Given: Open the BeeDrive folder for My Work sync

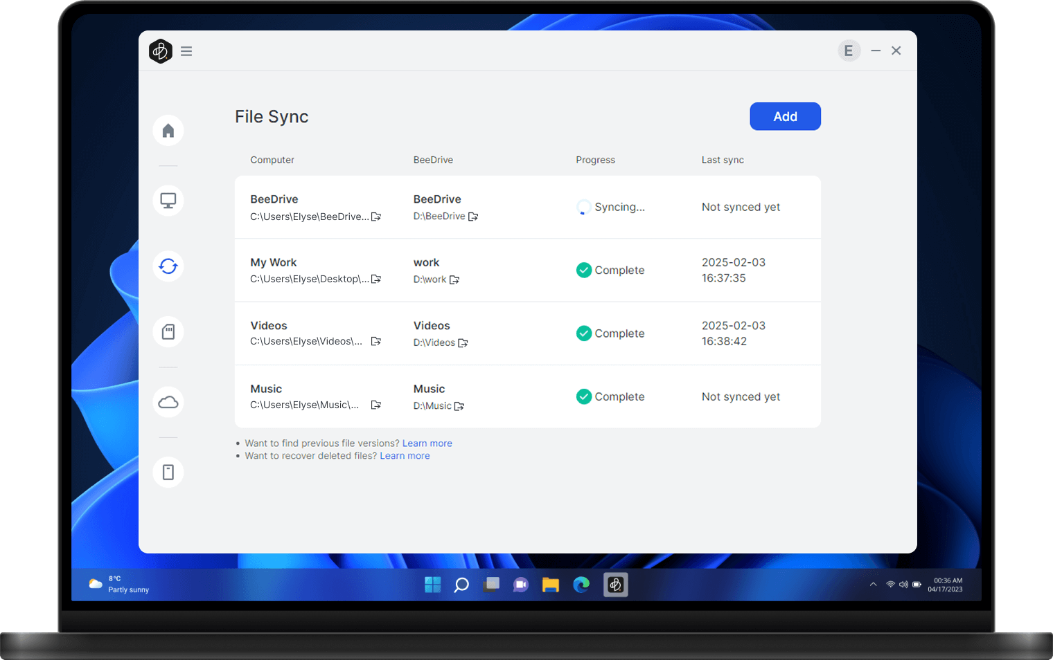Looking at the screenshot, I should 454,279.
